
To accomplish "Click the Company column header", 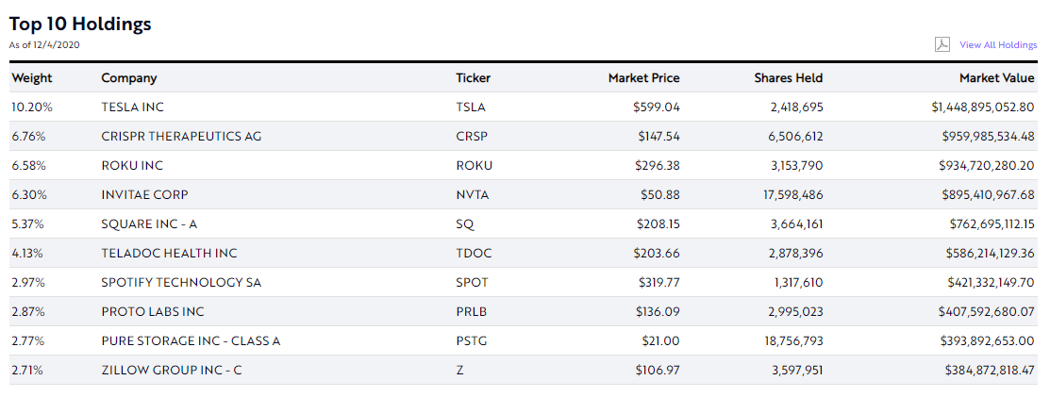I will (x=129, y=78).
